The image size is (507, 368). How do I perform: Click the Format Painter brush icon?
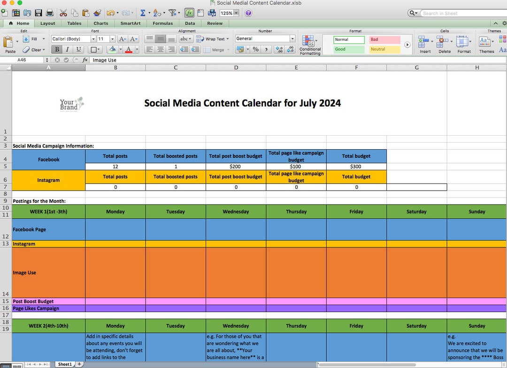tap(97, 13)
